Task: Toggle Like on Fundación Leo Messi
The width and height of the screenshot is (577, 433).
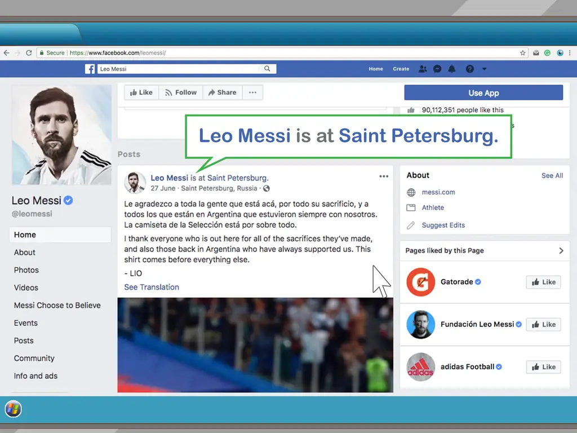Action: (x=543, y=324)
